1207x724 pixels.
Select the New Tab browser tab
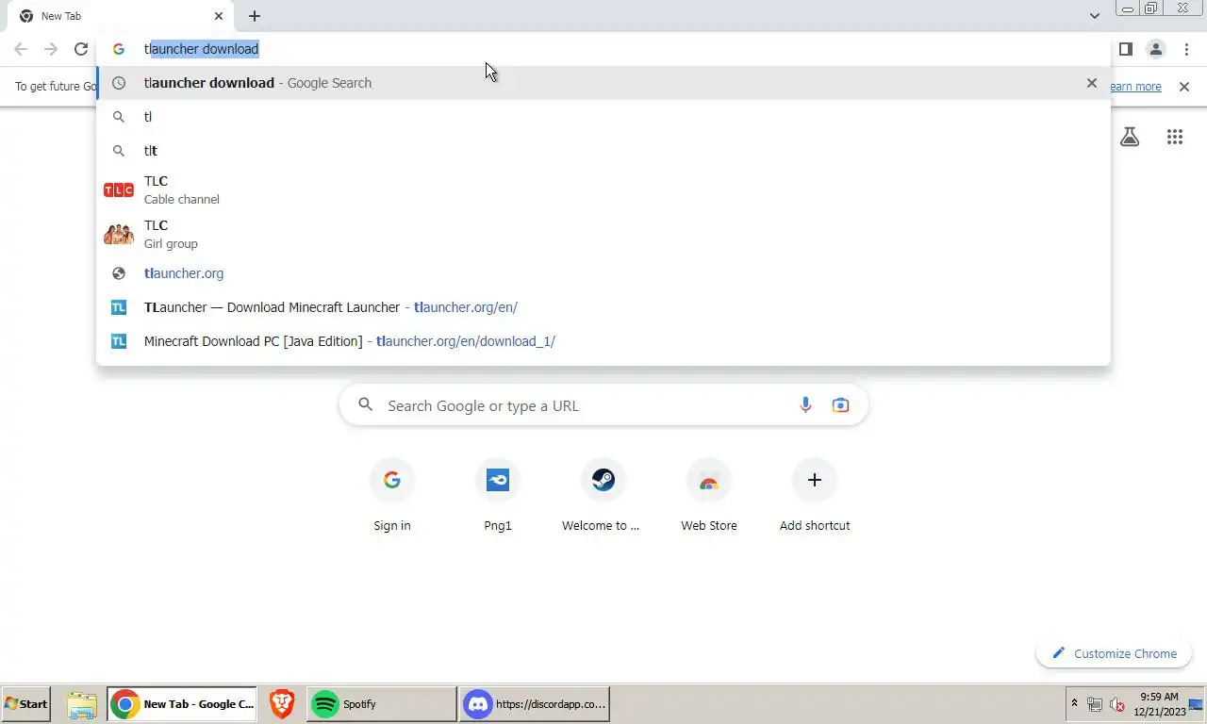click(x=121, y=16)
